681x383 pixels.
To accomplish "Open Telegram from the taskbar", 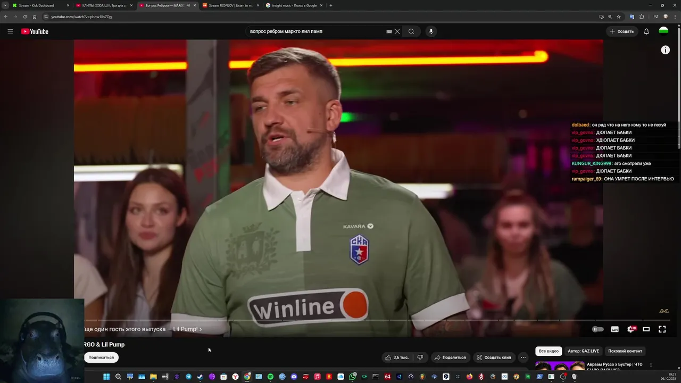I will pyautogui.click(x=188, y=377).
